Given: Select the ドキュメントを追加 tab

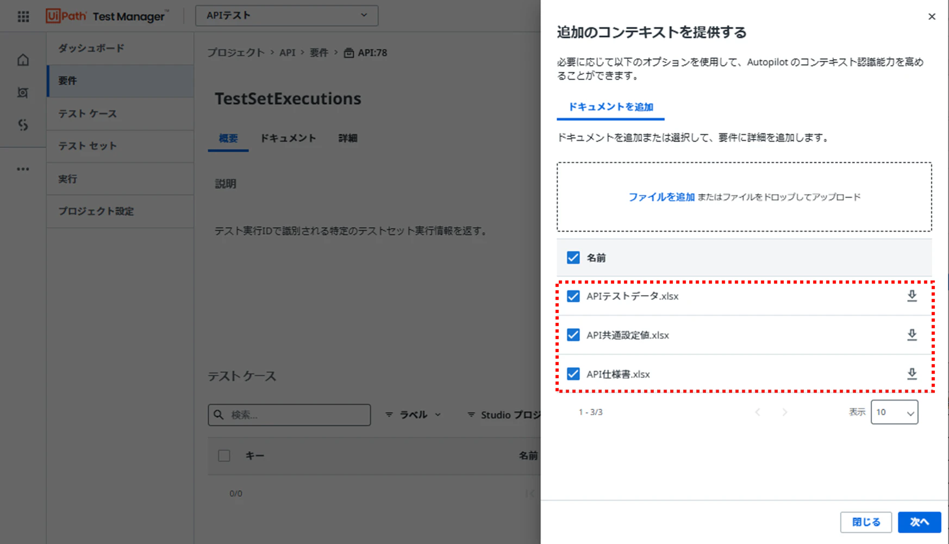Looking at the screenshot, I should 610,107.
